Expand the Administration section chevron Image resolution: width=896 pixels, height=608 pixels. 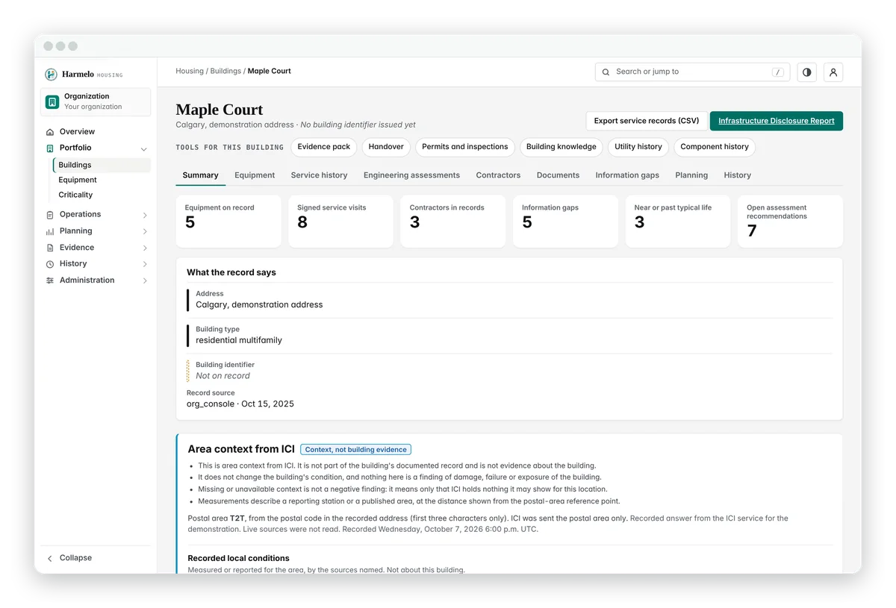[145, 281]
